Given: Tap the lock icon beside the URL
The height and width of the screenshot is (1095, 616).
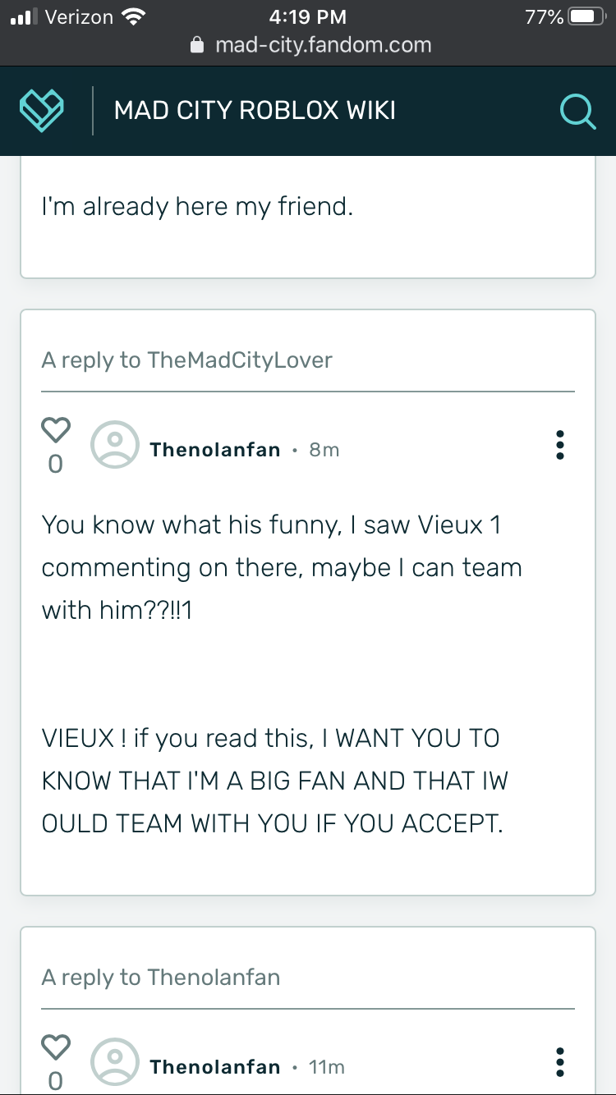Looking at the screenshot, I should [x=197, y=45].
